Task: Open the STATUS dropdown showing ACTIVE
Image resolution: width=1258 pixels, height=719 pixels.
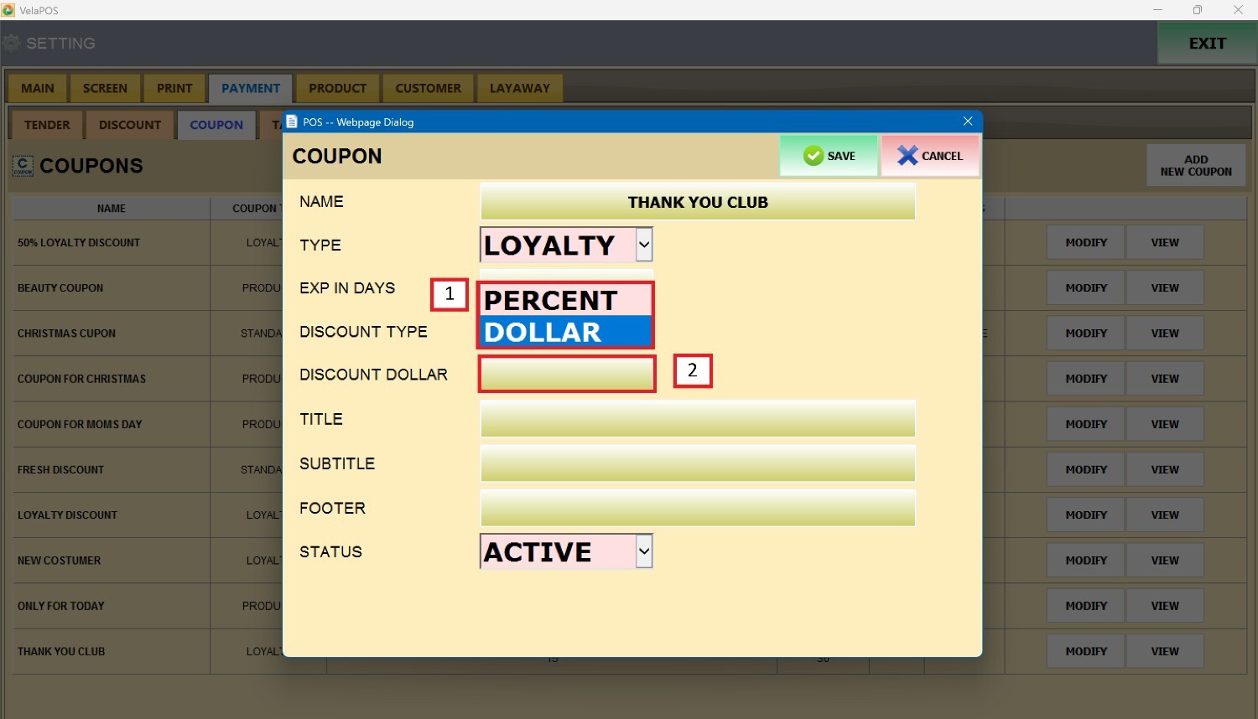Action: pos(644,551)
